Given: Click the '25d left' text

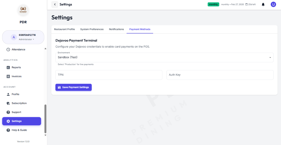Looking at the screenshot, I should click(x=252, y=4).
